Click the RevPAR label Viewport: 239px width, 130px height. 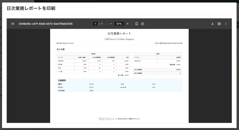tap(123, 87)
